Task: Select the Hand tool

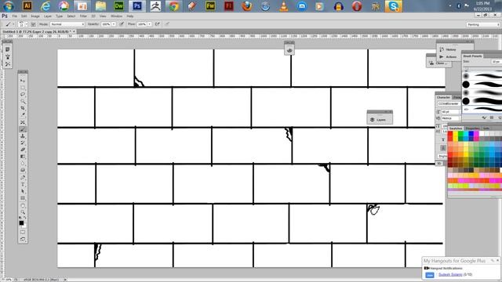Action: click(x=23, y=205)
